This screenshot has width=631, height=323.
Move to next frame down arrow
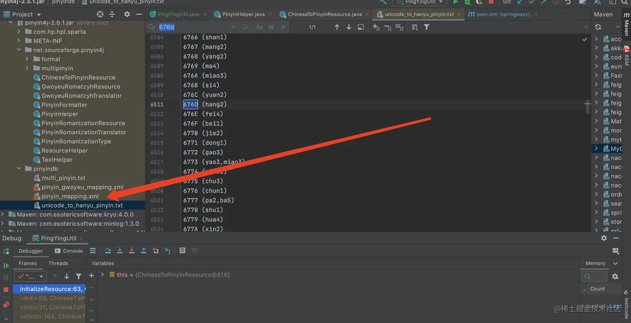coord(67,276)
